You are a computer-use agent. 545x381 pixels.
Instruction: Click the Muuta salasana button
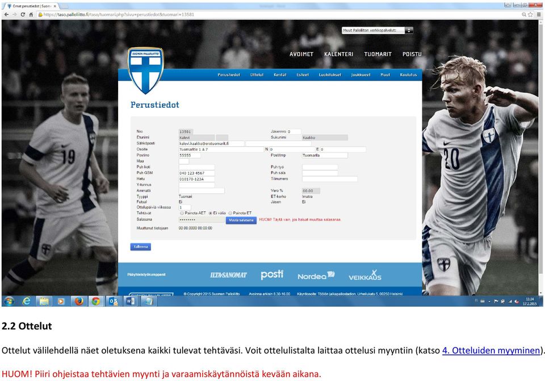point(241,221)
